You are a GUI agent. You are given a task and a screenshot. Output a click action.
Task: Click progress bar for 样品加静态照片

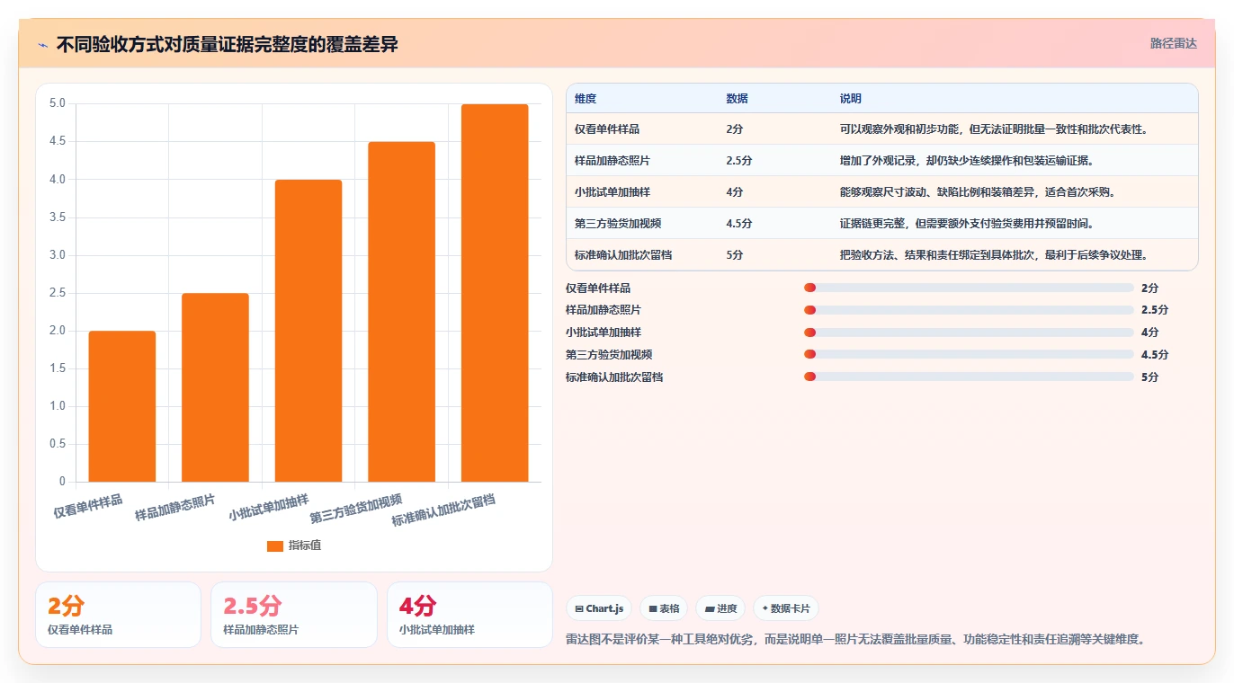click(x=969, y=310)
